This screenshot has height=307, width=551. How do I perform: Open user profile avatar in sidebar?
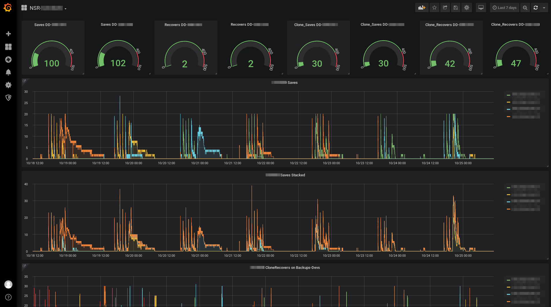(x=8, y=284)
